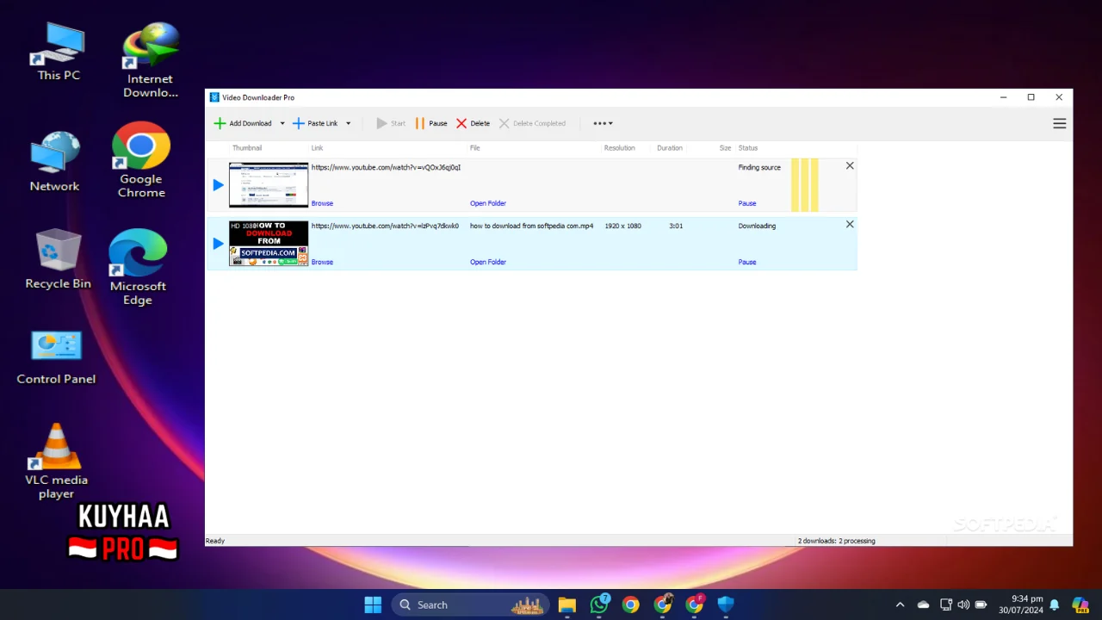1102x620 pixels.
Task: Pause the Downloading row via its link
Action: pyautogui.click(x=747, y=262)
